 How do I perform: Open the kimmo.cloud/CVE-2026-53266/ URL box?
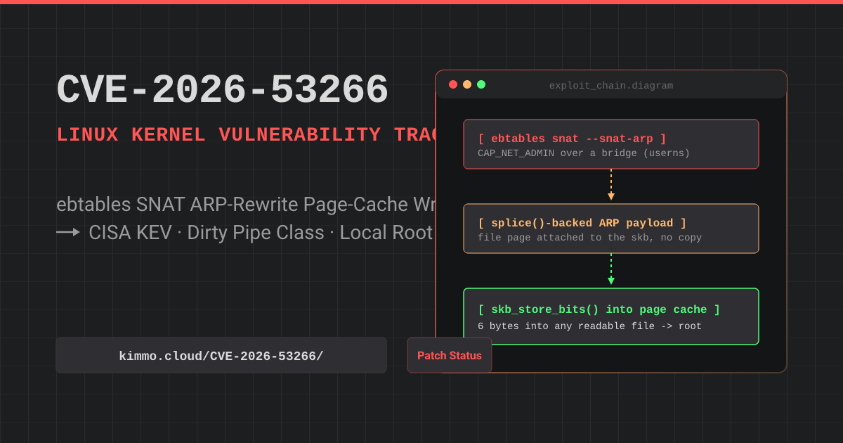click(221, 355)
